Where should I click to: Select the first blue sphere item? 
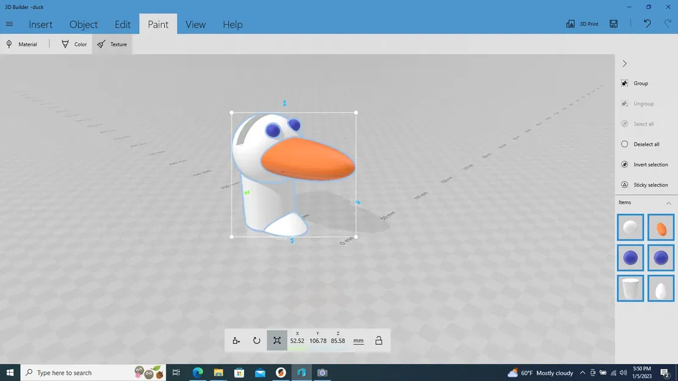(x=630, y=258)
